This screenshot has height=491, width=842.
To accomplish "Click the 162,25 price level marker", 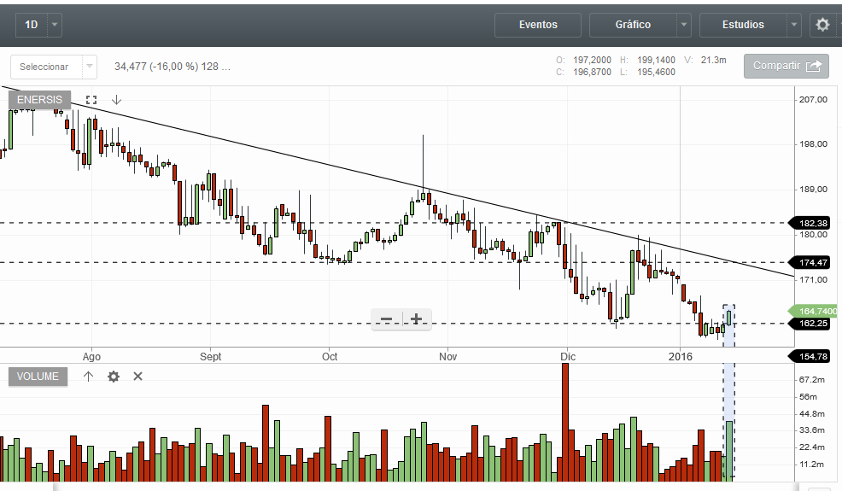I will click(810, 324).
